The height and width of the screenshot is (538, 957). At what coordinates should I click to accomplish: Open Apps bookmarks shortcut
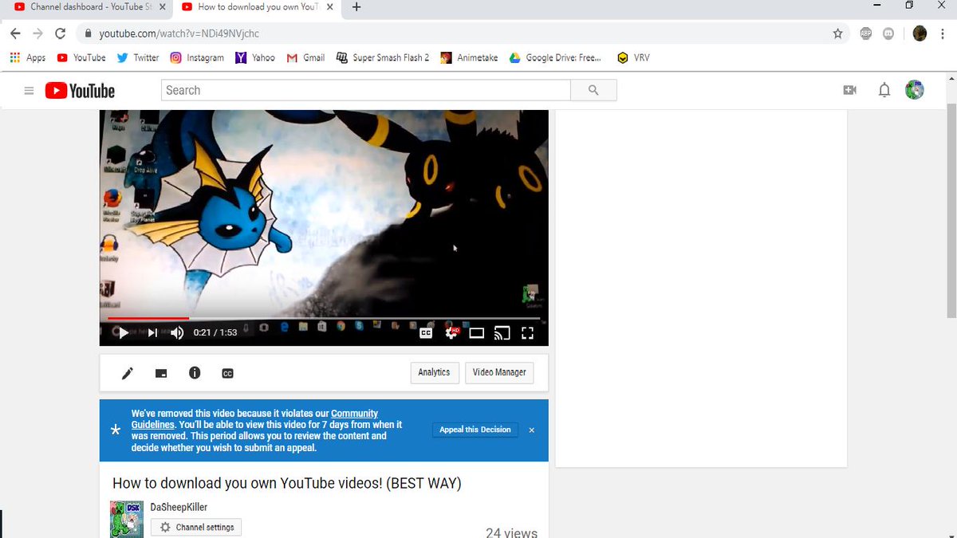click(x=28, y=57)
